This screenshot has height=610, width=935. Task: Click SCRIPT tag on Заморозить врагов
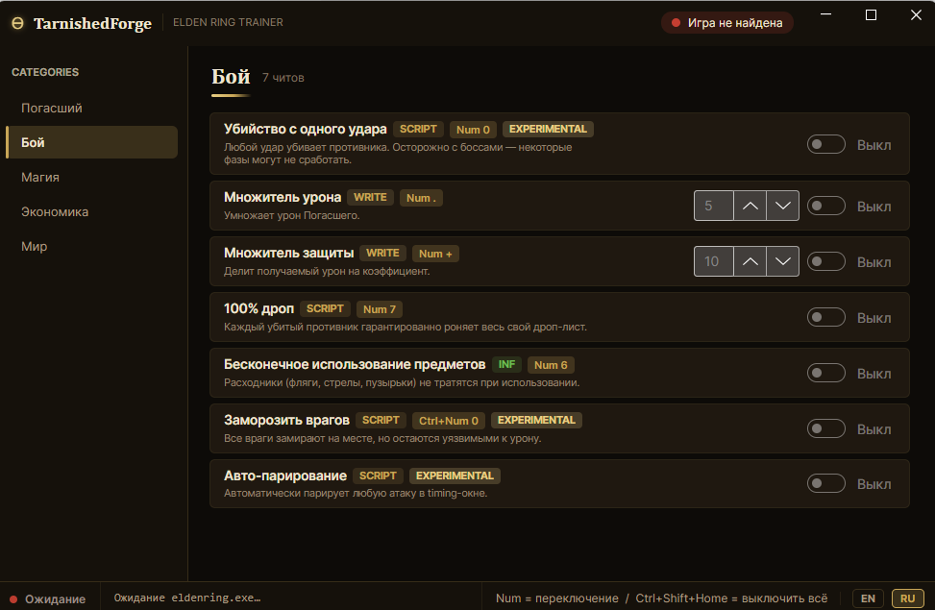(381, 420)
